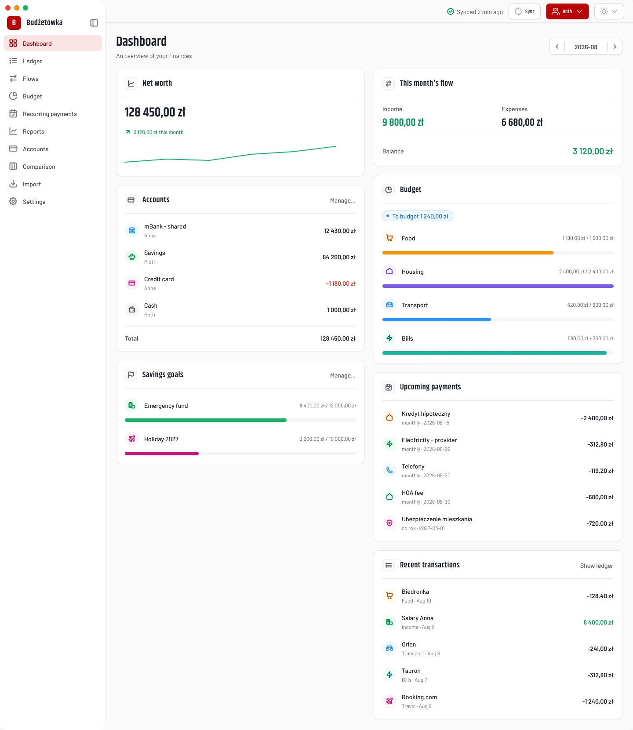Select the Kredyt hipoteczny upcoming payment
Image resolution: width=633 pixels, height=730 pixels.
coord(498,418)
